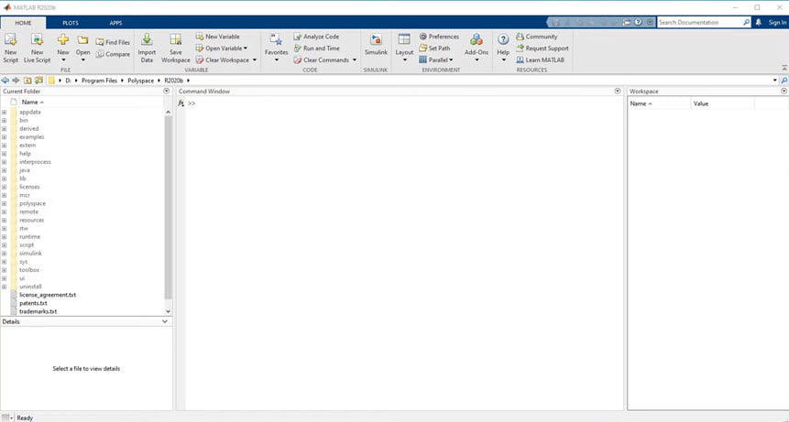Click Analyze Code in the CODE section
Image resolution: width=789 pixels, height=422 pixels.
click(316, 37)
